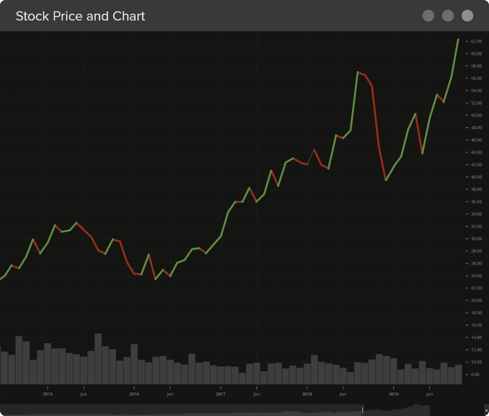489x416 pixels.
Task: Click the first circular toolbar icon
Action: click(x=428, y=16)
